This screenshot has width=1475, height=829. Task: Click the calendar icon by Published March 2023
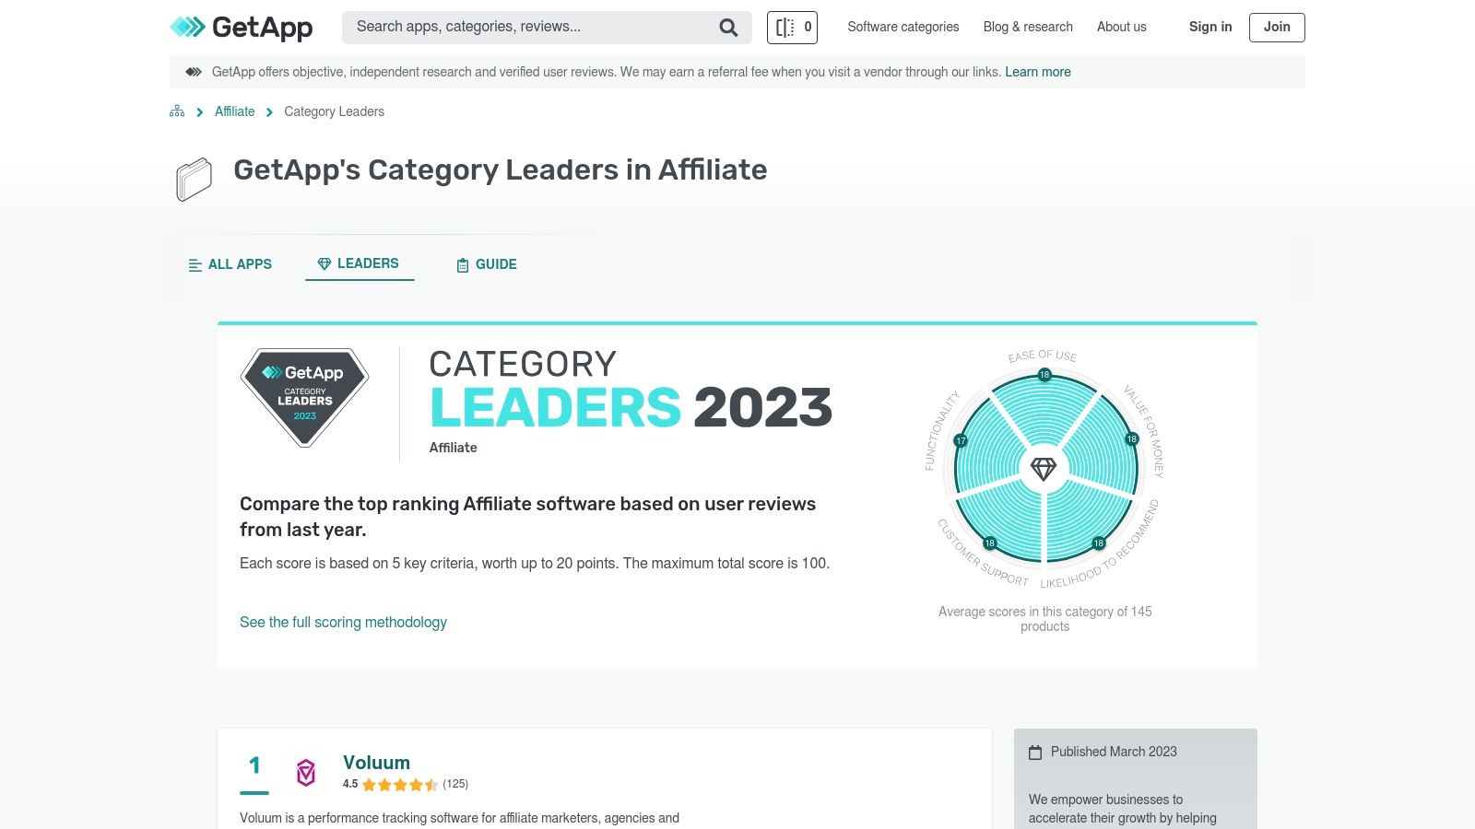click(1037, 752)
